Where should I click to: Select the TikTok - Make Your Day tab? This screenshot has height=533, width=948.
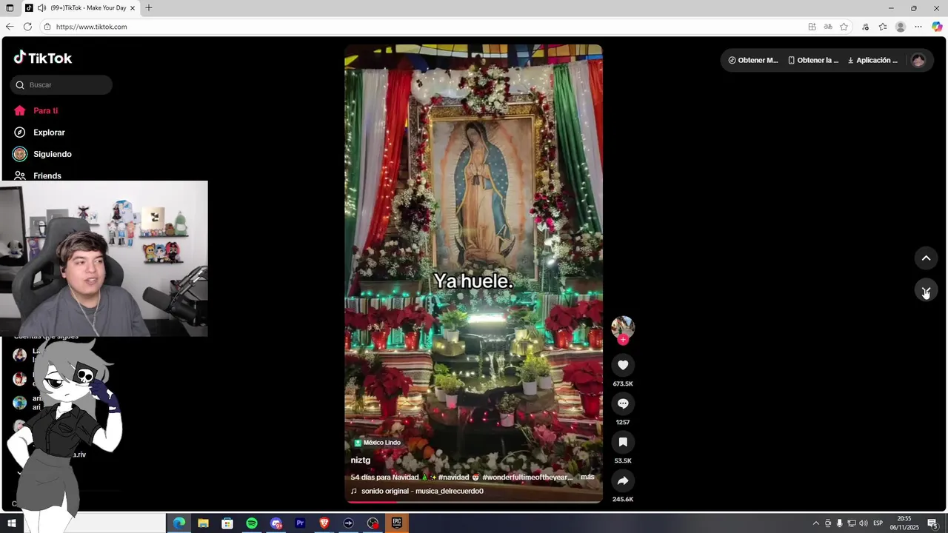pos(81,8)
